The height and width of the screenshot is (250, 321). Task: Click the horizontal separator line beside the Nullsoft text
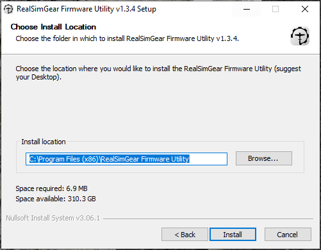[208, 219]
